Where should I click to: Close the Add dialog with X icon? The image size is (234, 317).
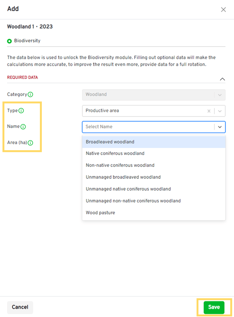coord(224,9)
